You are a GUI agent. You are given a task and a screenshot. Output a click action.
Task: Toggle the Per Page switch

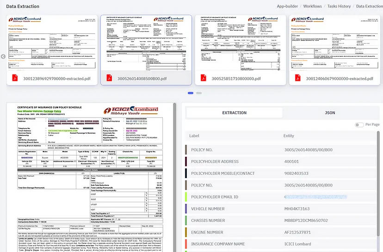coord(359,125)
